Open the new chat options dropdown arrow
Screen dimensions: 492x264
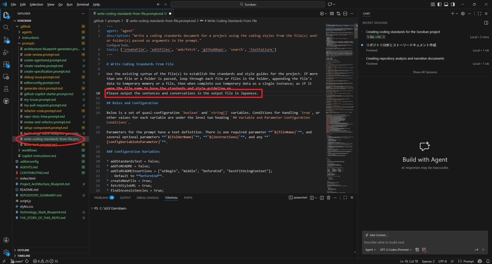tap(457, 14)
